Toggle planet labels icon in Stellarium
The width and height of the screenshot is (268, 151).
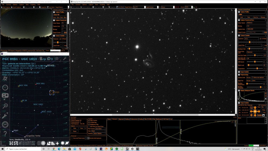(67, 143)
